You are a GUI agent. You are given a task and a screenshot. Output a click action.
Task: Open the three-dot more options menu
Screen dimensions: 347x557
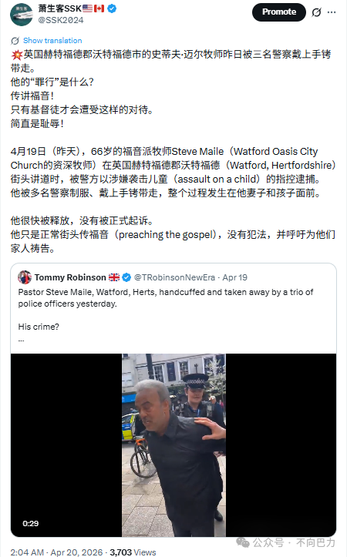332,12
